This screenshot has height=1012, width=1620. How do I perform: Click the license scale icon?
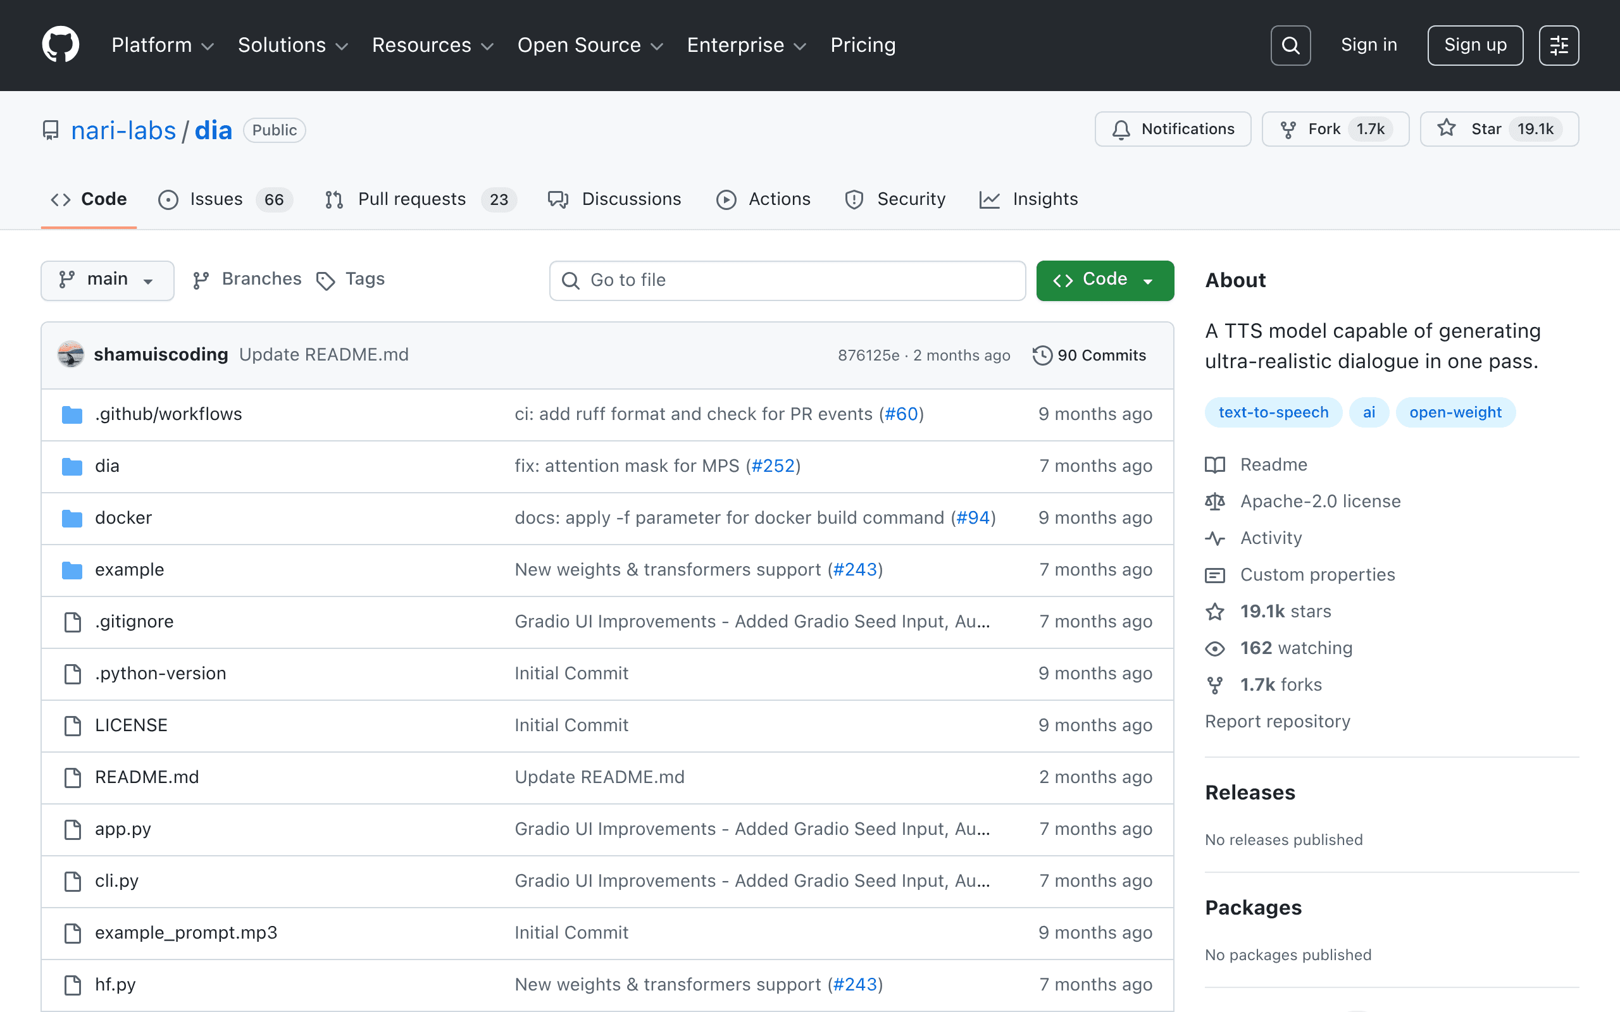[1215, 502]
